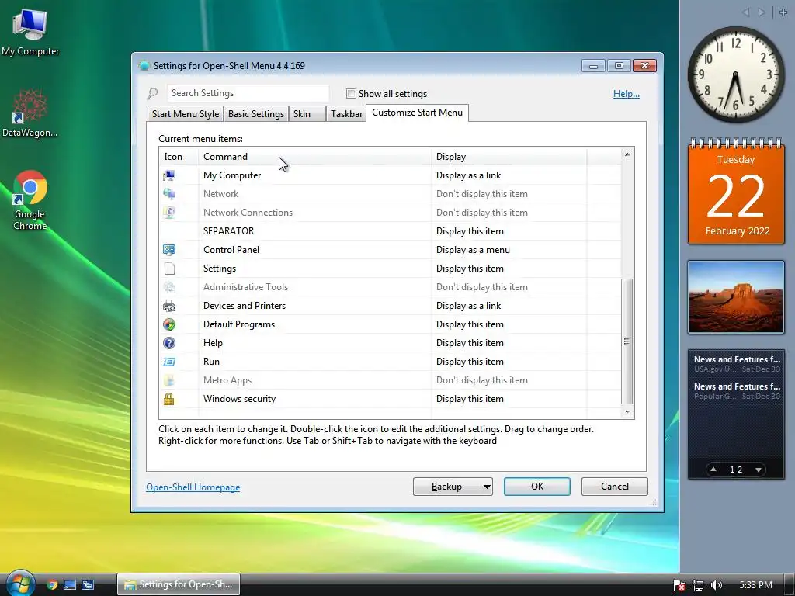The image size is (795, 596).
Task: Click the Windows security padlock icon
Action: pyautogui.click(x=169, y=399)
